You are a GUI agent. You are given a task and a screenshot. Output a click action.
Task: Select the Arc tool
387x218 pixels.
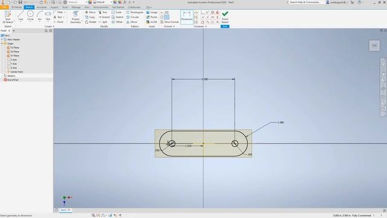pyautogui.click(x=39, y=16)
